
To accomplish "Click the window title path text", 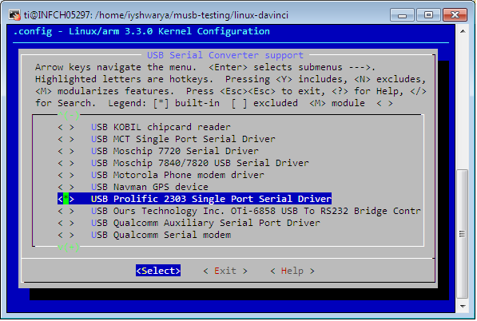I will (x=156, y=15).
